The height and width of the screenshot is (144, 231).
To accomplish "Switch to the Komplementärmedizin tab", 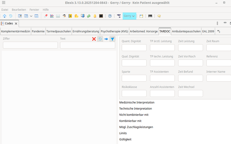I will (x=16, y=31).
